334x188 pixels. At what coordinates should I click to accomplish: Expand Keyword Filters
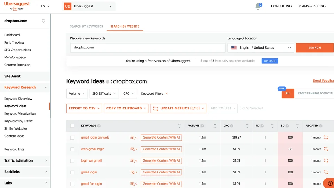tap(154, 94)
